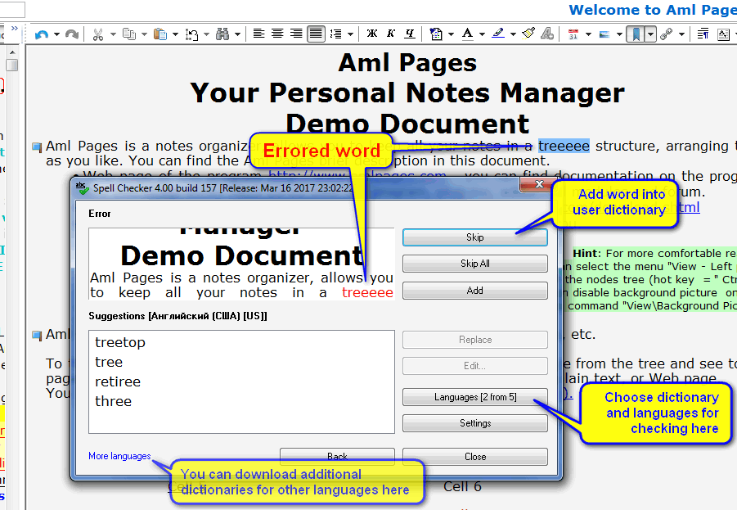Add the word to the user dictionary
This screenshot has height=510, width=737.
pyautogui.click(x=474, y=291)
